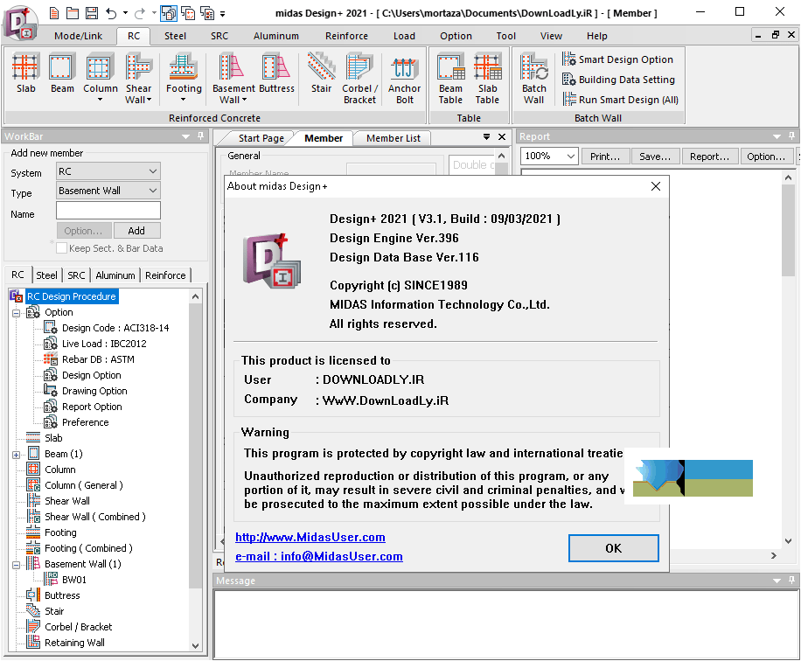This screenshot has width=801, height=661.
Task: Toggle Keep Sect. & Bar Data checkbox
Action: coord(62,248)
